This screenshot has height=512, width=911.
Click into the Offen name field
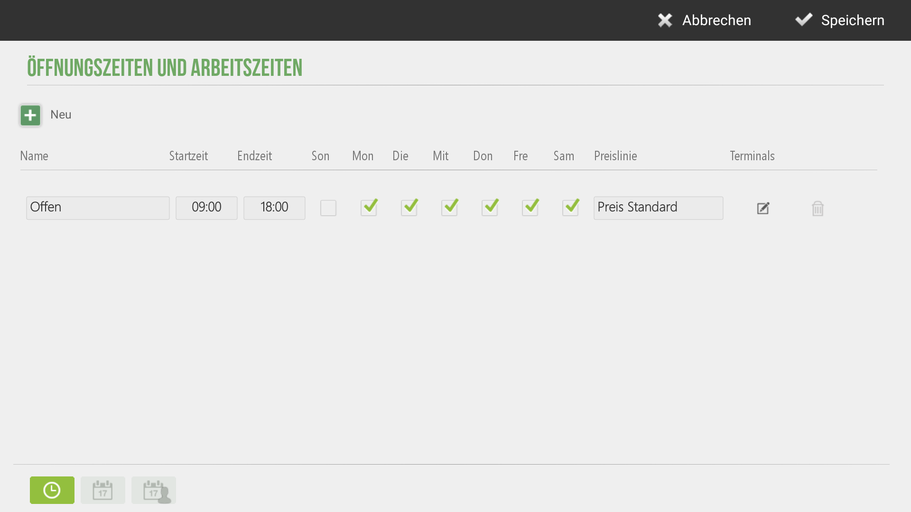[98, 208]
